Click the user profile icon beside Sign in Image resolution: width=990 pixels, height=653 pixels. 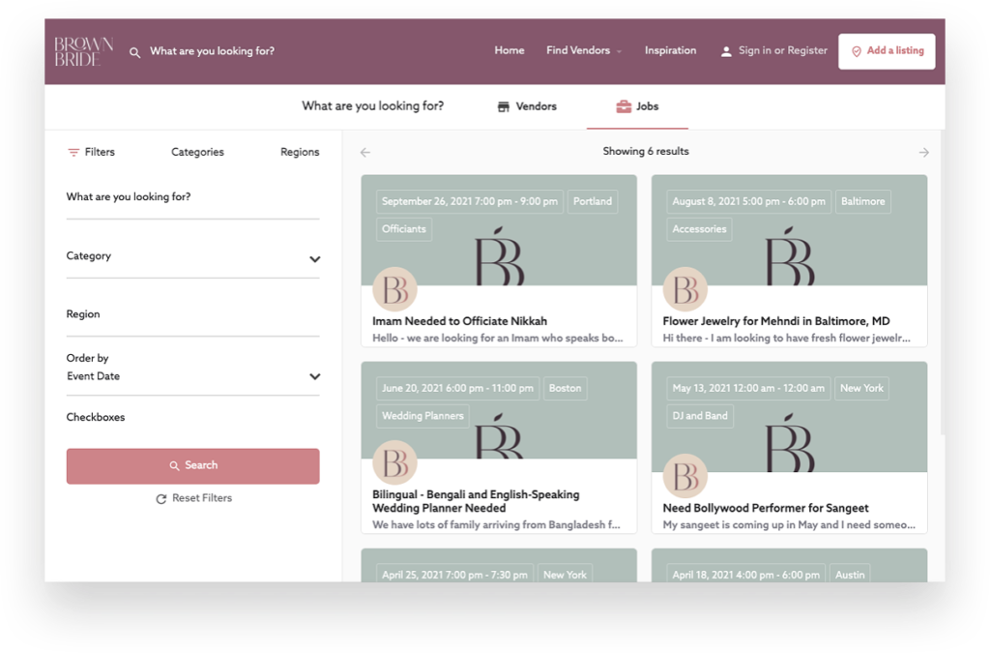point(726,51)
